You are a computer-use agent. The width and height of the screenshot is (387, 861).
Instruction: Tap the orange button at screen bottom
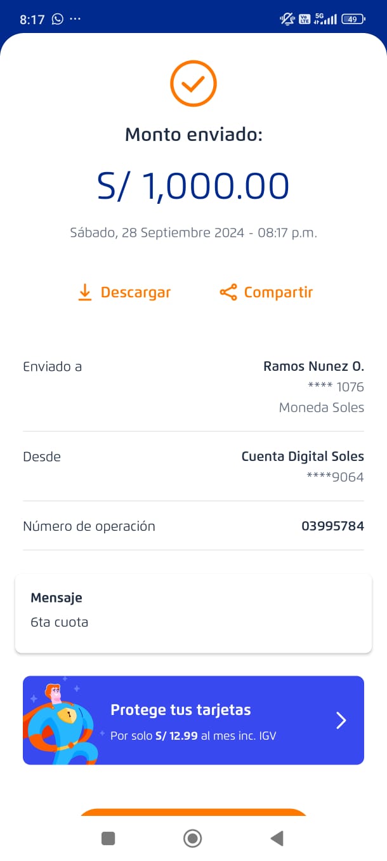click(193, 812)
